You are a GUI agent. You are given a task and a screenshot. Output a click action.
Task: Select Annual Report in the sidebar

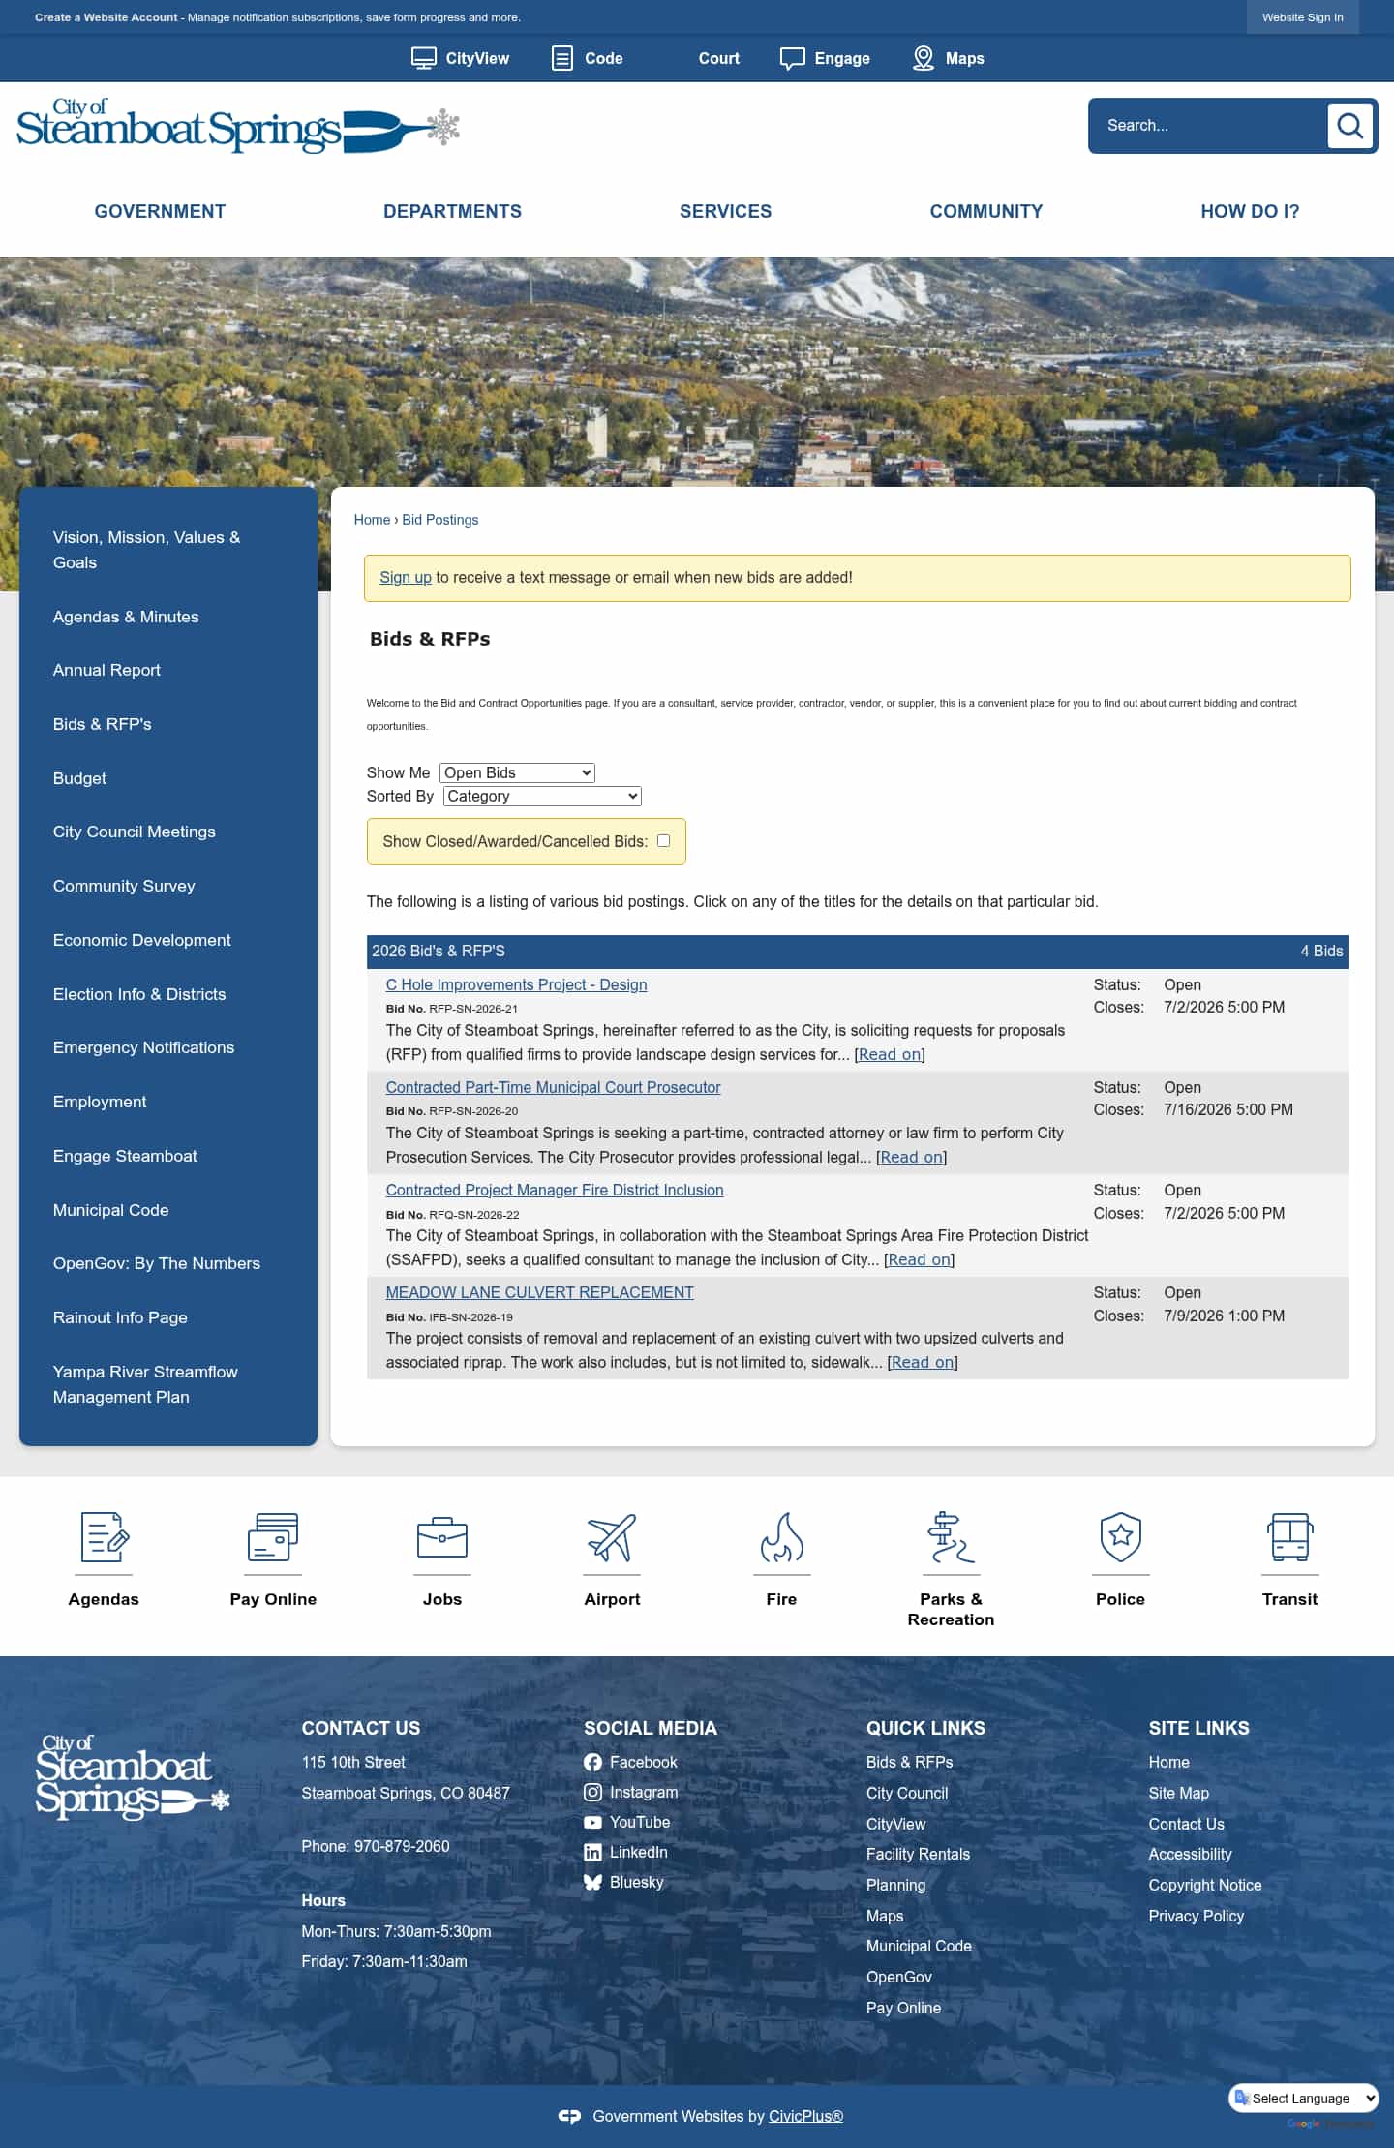(x=106, y=670)
